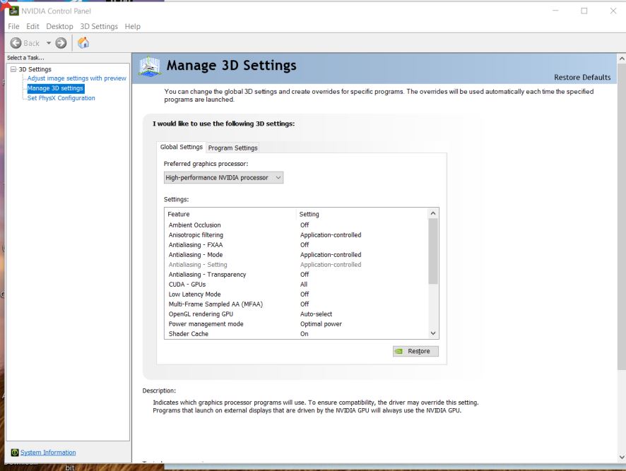Click the Auto-select setting value
Image resolution: width=626 pixels, height=471 pixels.
317,314
